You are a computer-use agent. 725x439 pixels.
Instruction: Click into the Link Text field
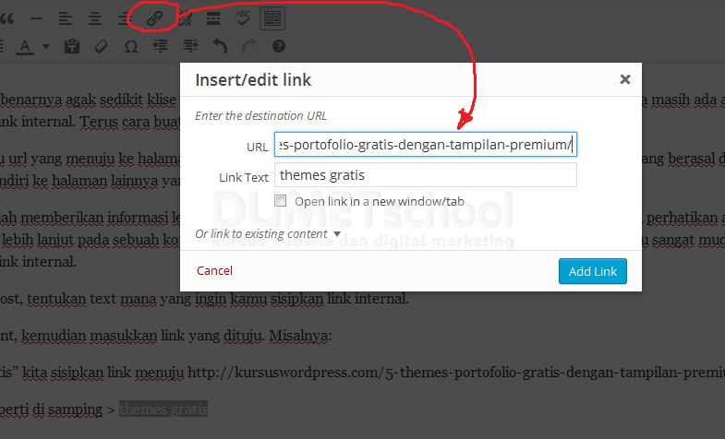coord(426,175)
